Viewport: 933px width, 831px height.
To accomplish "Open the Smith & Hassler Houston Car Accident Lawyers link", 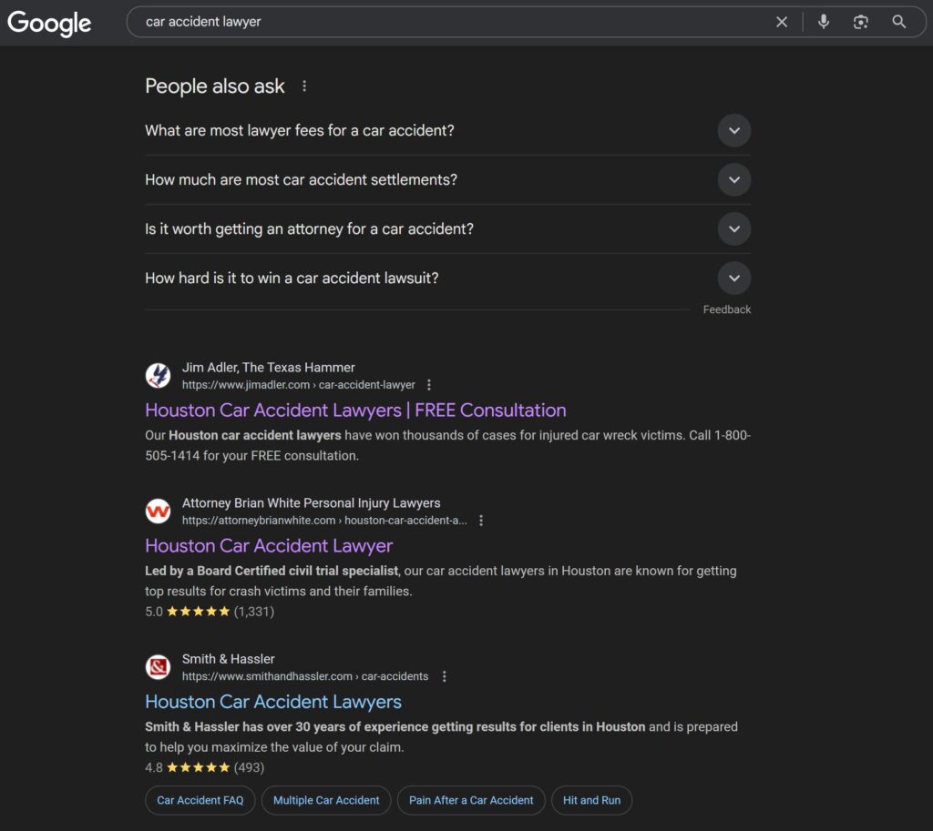I will tap(273, 702).
